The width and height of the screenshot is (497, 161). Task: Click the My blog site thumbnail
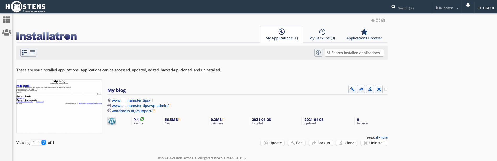(59, 106)
